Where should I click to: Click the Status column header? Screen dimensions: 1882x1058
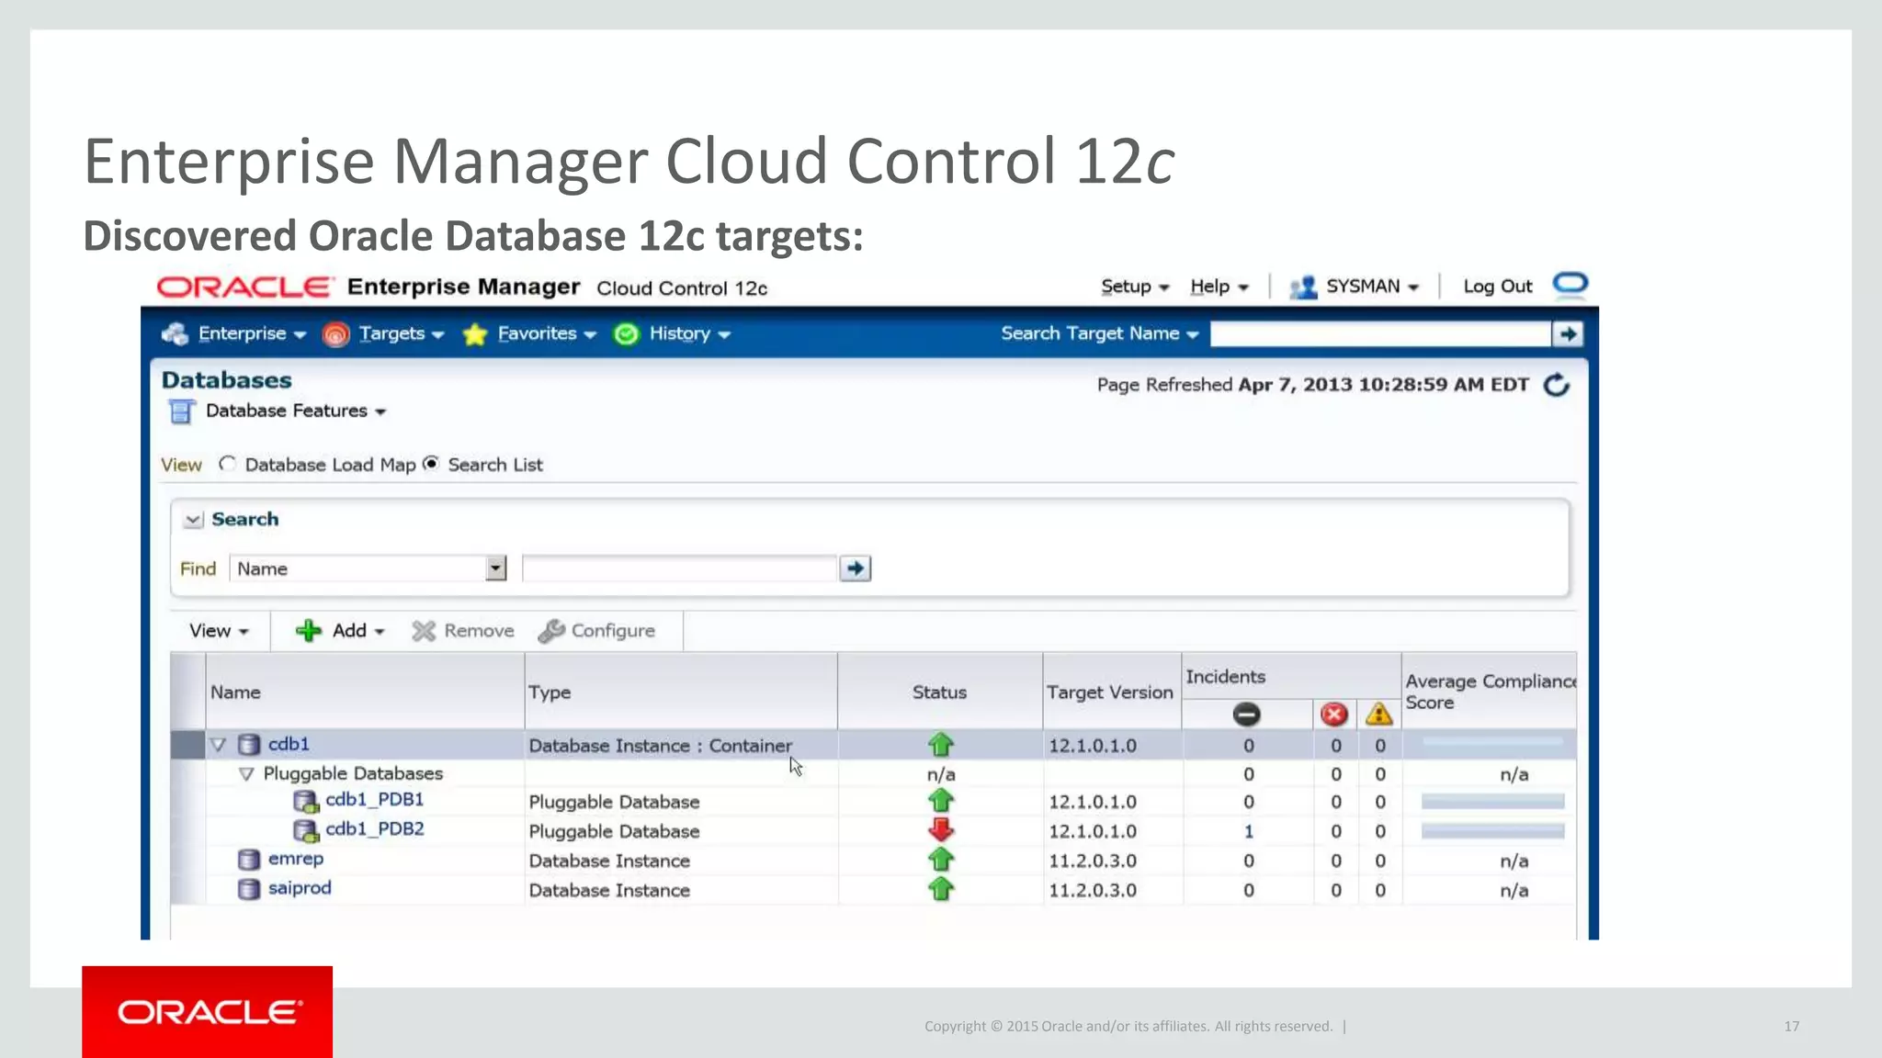[x=939, y=692]
